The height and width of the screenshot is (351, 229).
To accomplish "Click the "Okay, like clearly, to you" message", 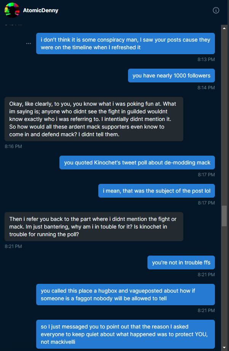I will click(94, 119).
